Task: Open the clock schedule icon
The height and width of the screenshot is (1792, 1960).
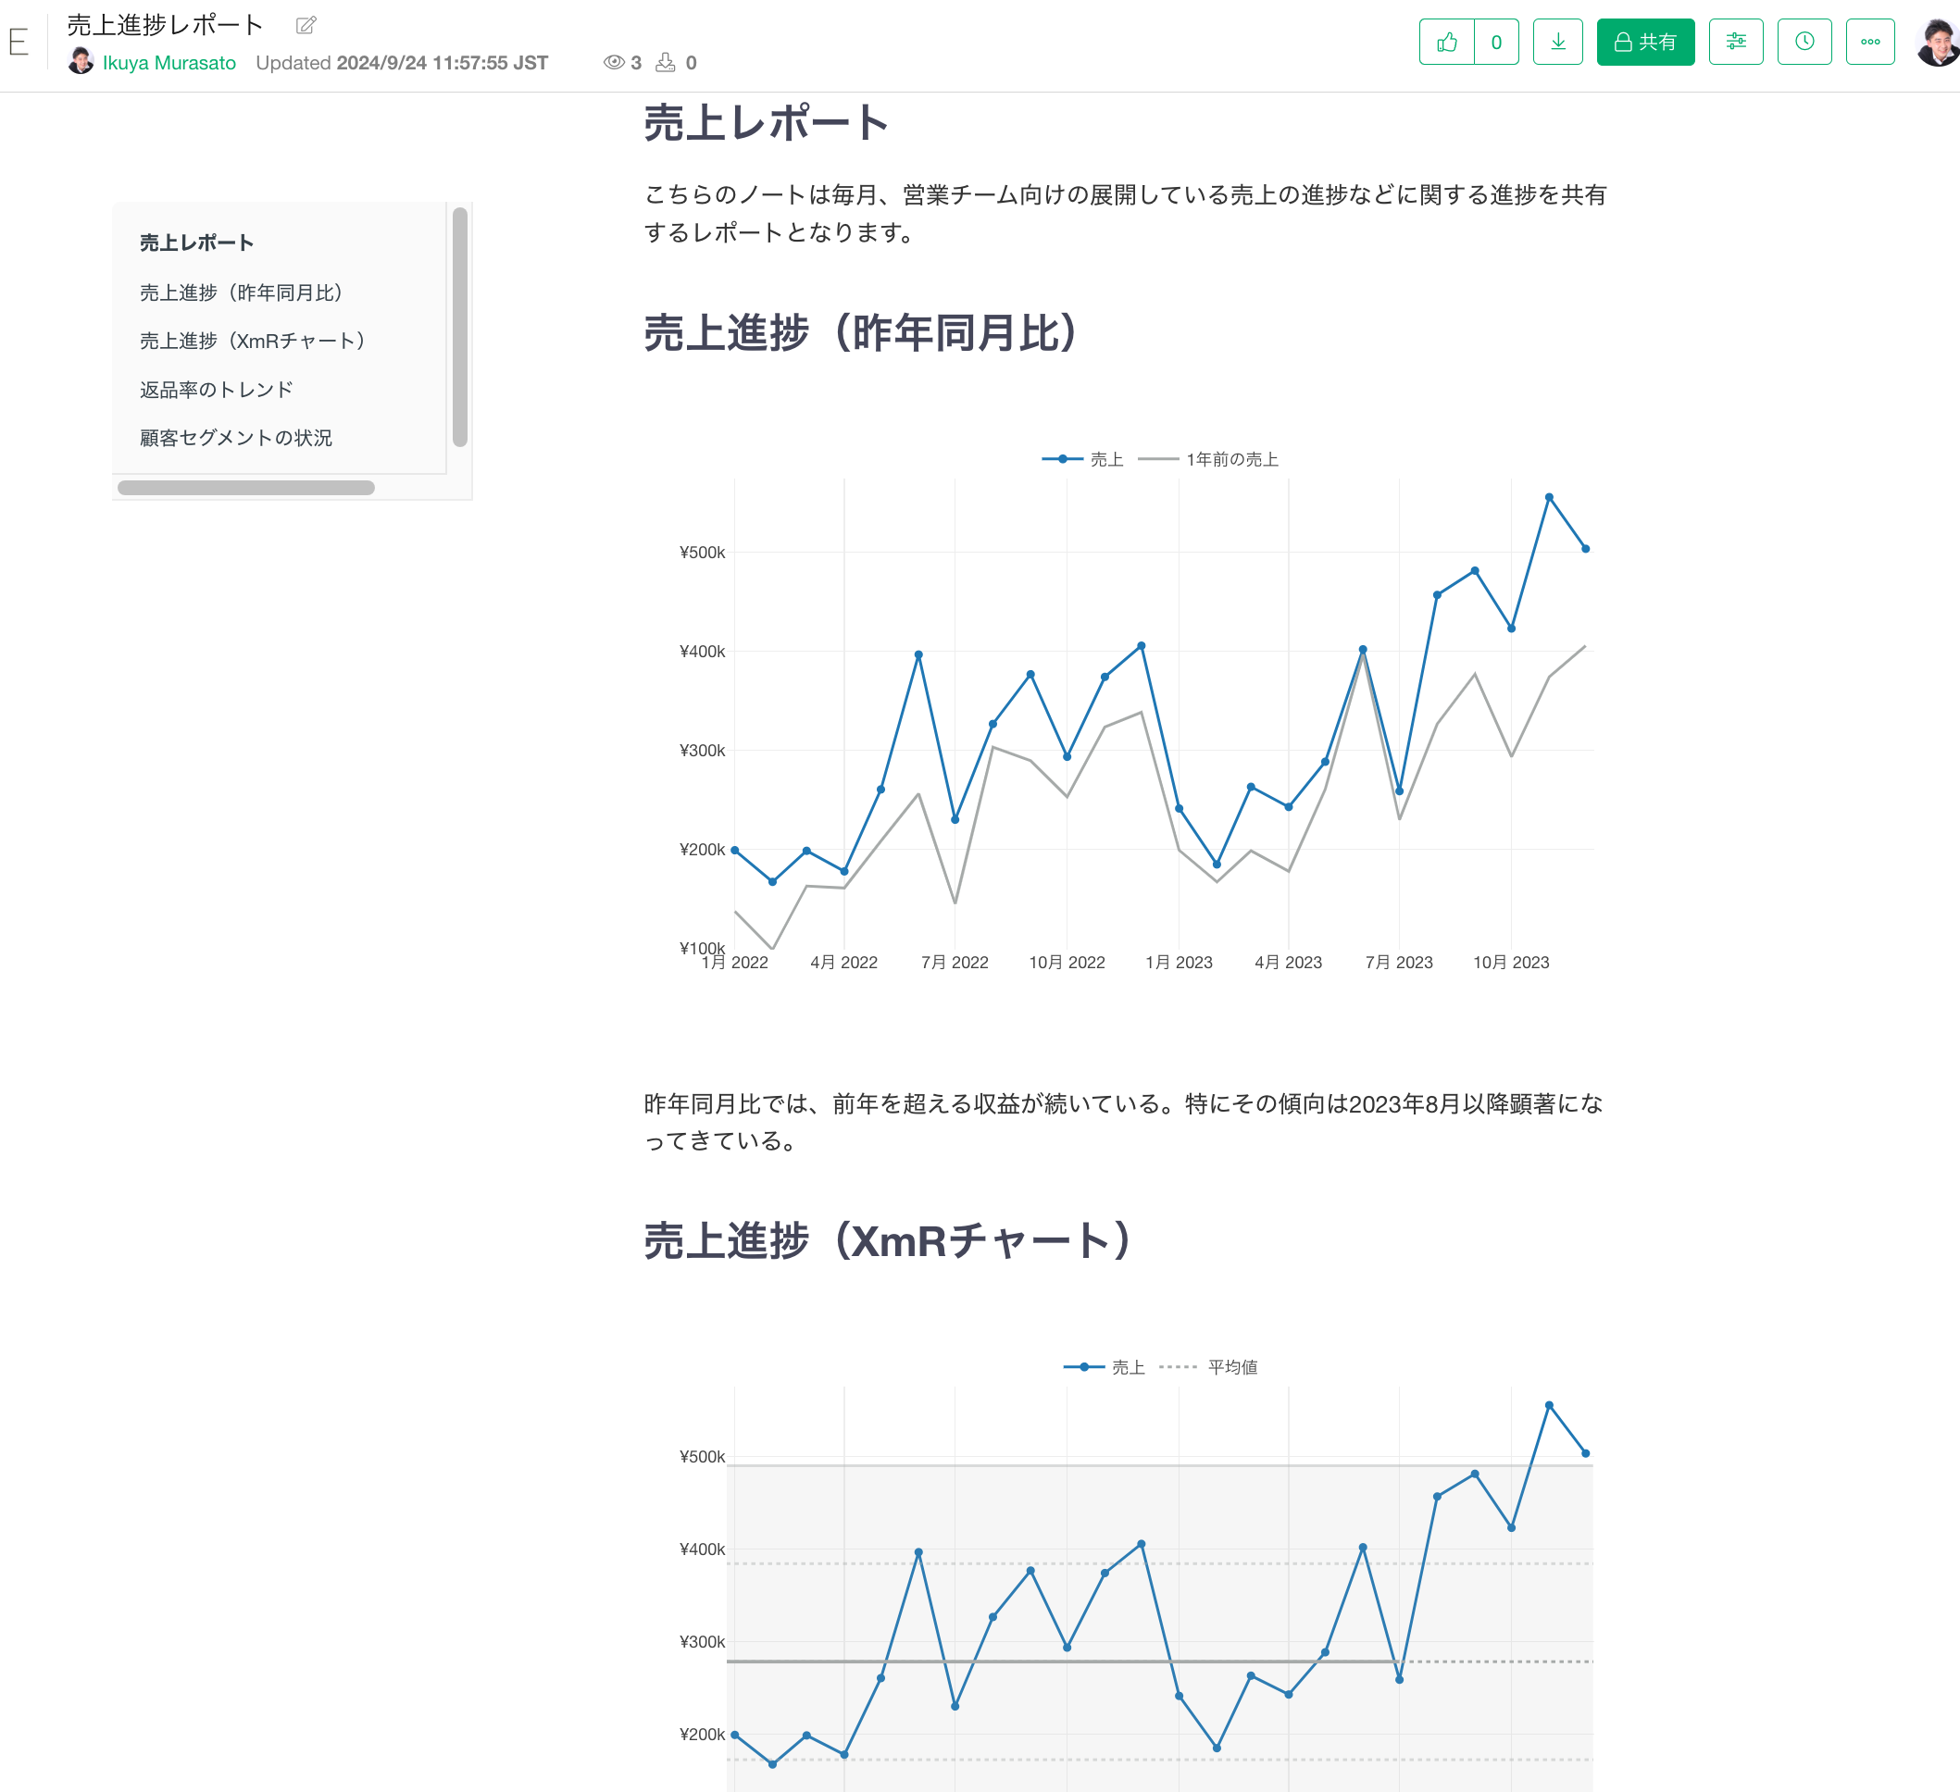Action: [1804, 42]
